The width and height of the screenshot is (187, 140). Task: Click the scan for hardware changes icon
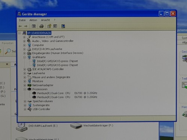tap(63, 26)
